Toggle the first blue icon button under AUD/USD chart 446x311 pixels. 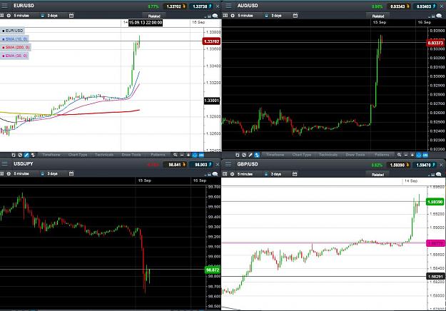[419, 155]
